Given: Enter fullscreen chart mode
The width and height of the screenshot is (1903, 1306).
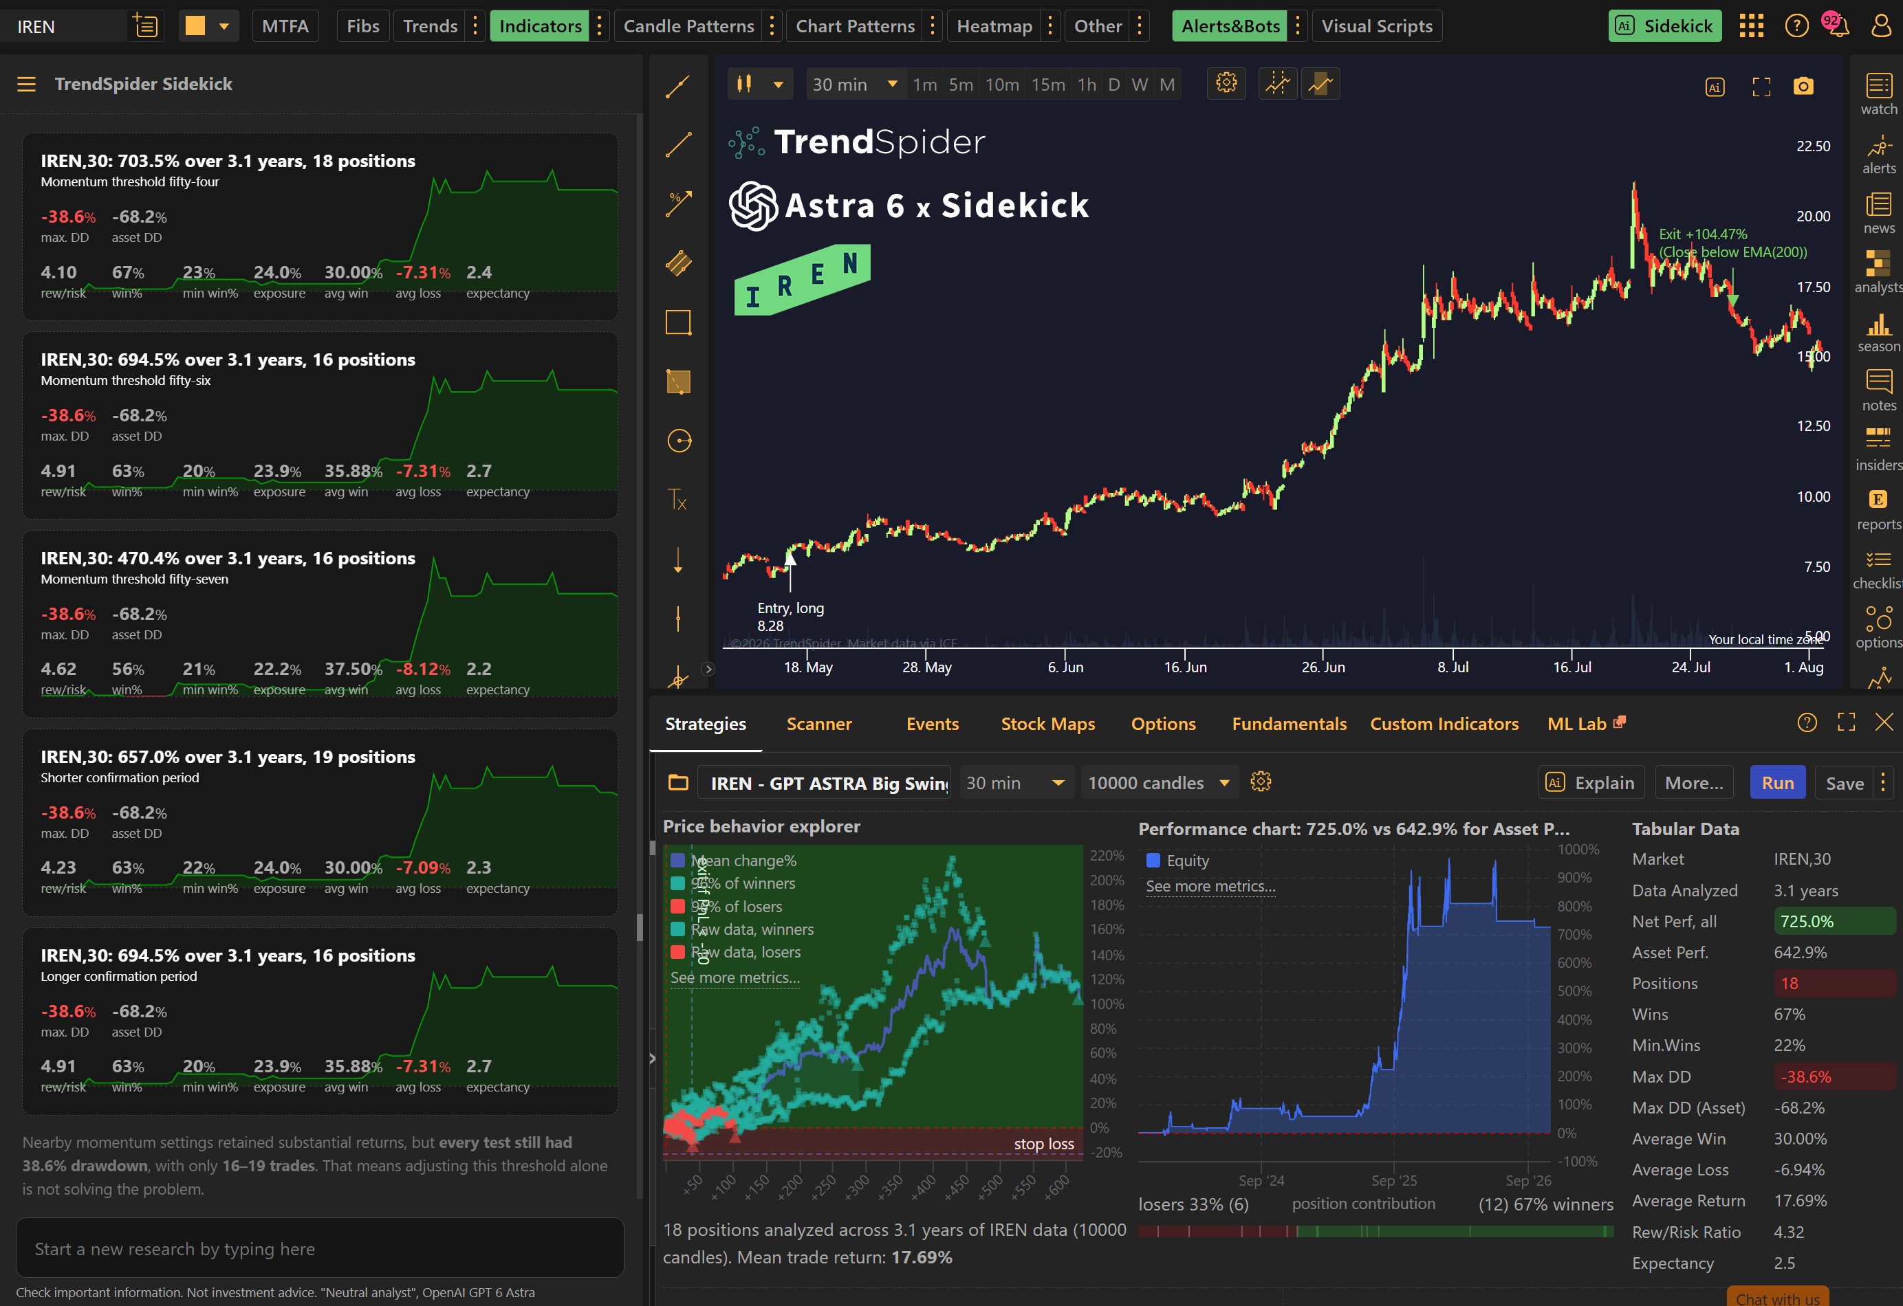Looking at the screenshot, I should click(1761, 86).
